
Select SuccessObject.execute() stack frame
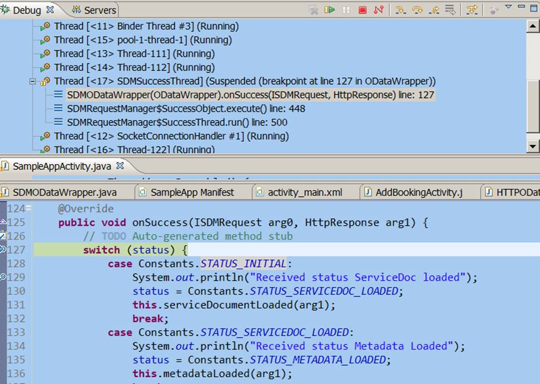(186, 109)
